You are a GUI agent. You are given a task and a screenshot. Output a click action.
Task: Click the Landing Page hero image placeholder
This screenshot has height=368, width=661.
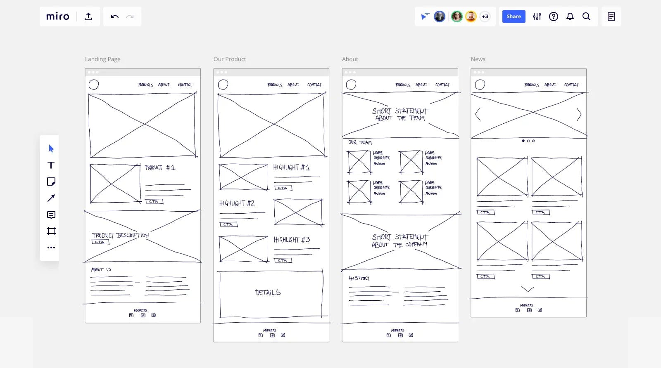click(143, 125)
